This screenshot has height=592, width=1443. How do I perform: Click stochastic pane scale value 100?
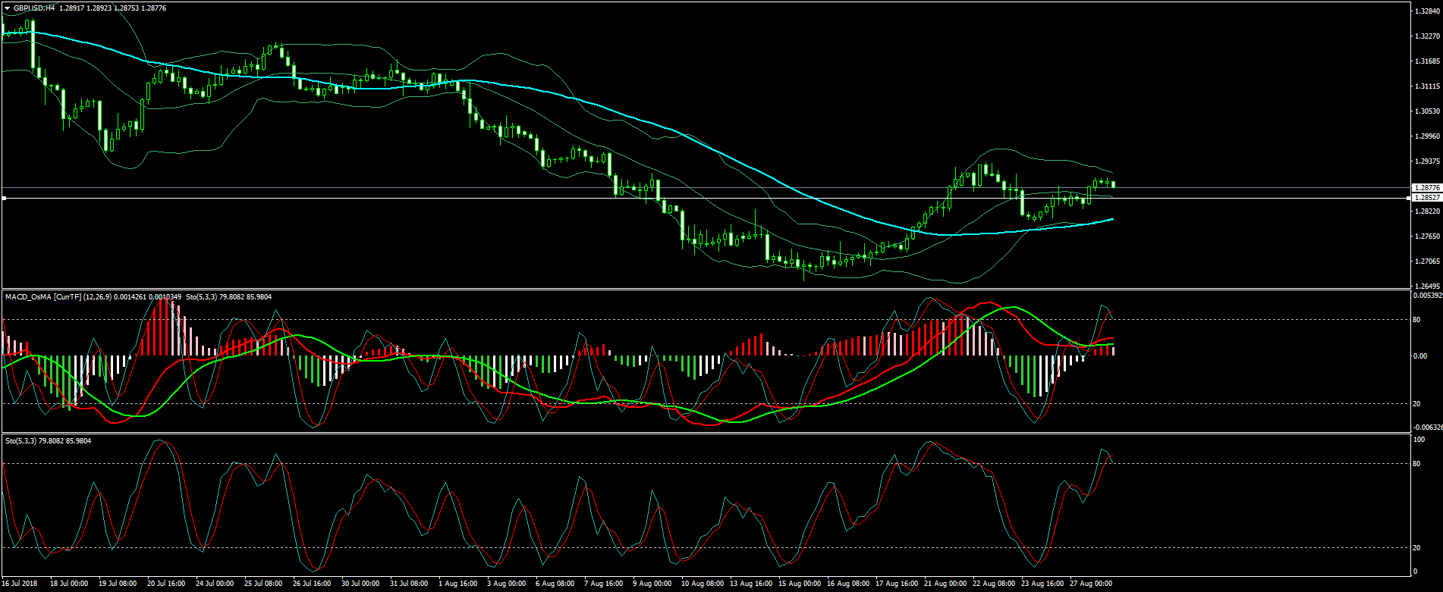pos(1420,440)
